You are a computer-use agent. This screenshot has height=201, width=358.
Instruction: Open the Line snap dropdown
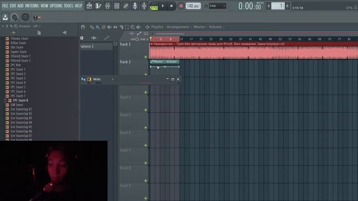(218, 6)
